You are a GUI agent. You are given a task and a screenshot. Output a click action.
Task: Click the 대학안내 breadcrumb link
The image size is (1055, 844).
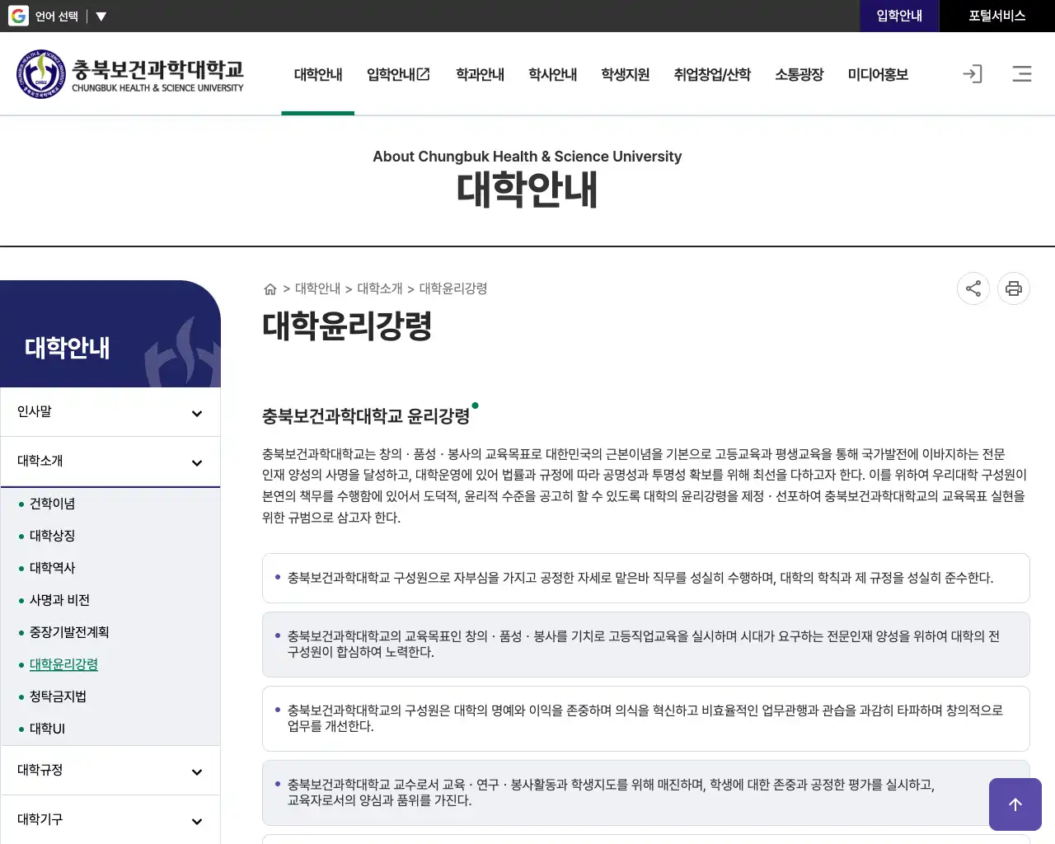(x=317, y=288)
